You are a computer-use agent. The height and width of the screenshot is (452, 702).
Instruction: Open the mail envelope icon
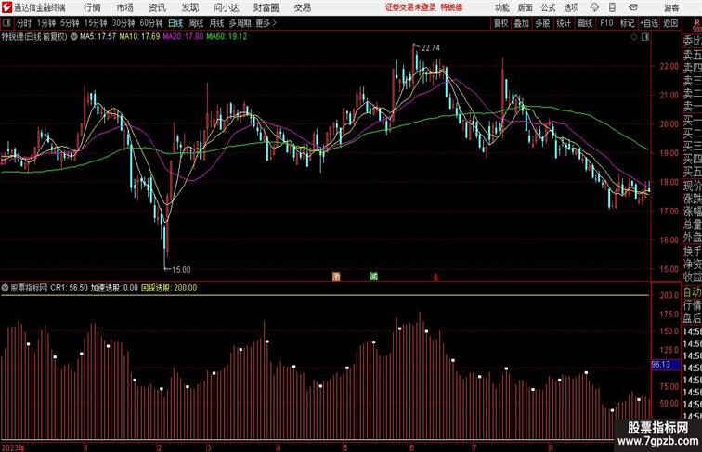click(x=633, y=7)
